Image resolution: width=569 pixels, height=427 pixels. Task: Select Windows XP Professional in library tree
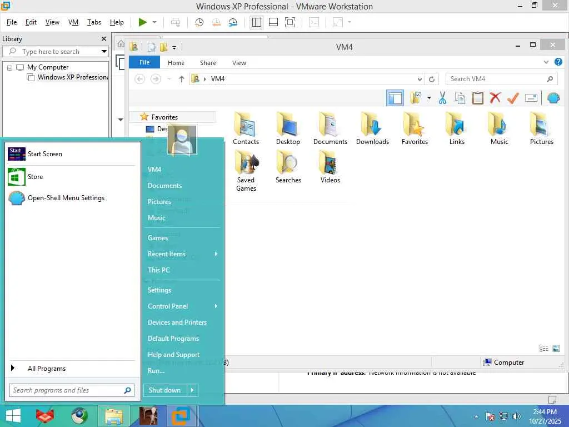73,77
